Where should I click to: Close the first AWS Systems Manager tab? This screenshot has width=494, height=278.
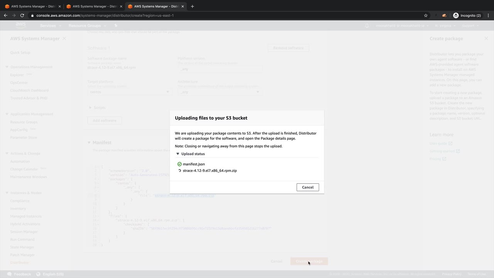59,6
